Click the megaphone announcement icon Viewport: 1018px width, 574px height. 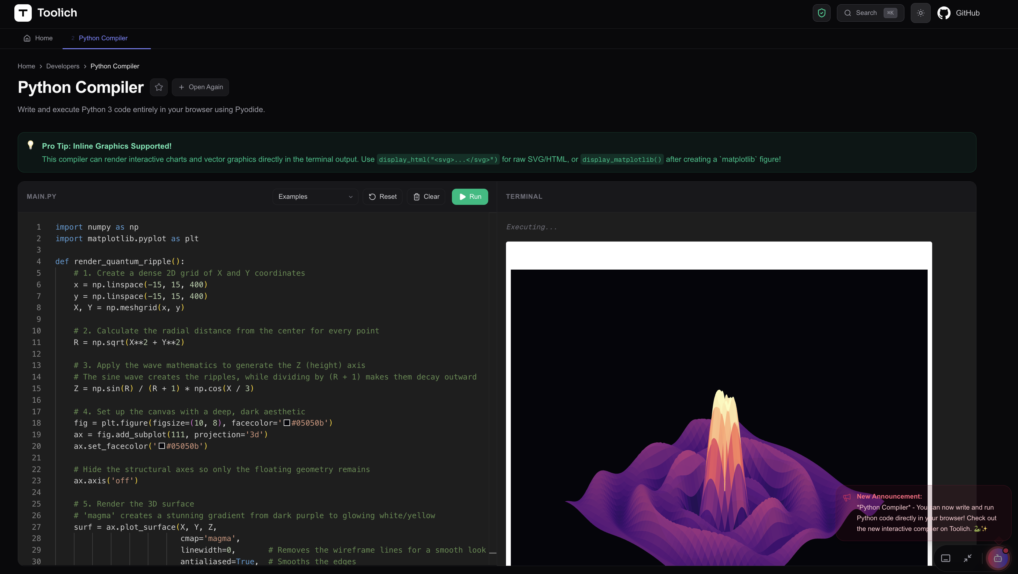coord(847,497)
